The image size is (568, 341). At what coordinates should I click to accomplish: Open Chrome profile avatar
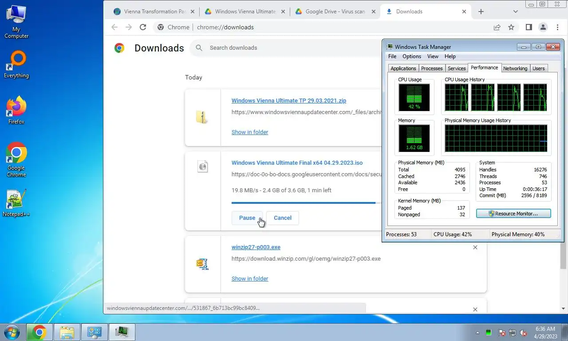click(x=543, y=27)
